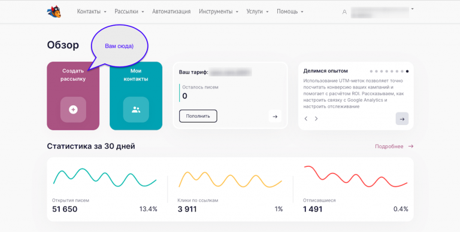The image size is (460, 232).
Task: Click the Отписавшиеся value 1 491
Action: coord(313,209)
